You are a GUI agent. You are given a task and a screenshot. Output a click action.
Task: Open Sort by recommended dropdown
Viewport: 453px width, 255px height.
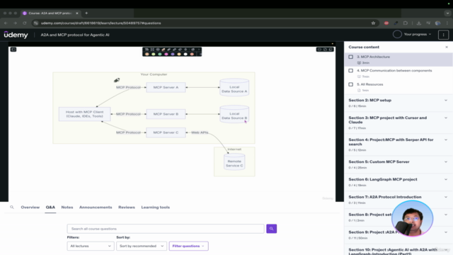pos(142,246)
